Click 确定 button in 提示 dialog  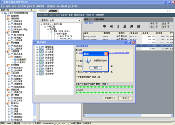[96, 68]
